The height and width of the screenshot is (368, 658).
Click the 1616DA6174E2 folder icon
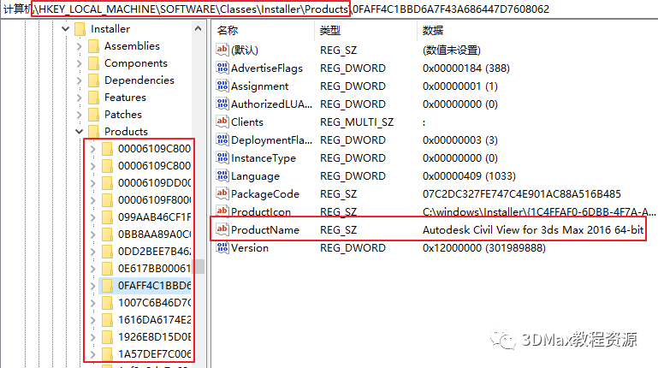click(x=108, y=320)
